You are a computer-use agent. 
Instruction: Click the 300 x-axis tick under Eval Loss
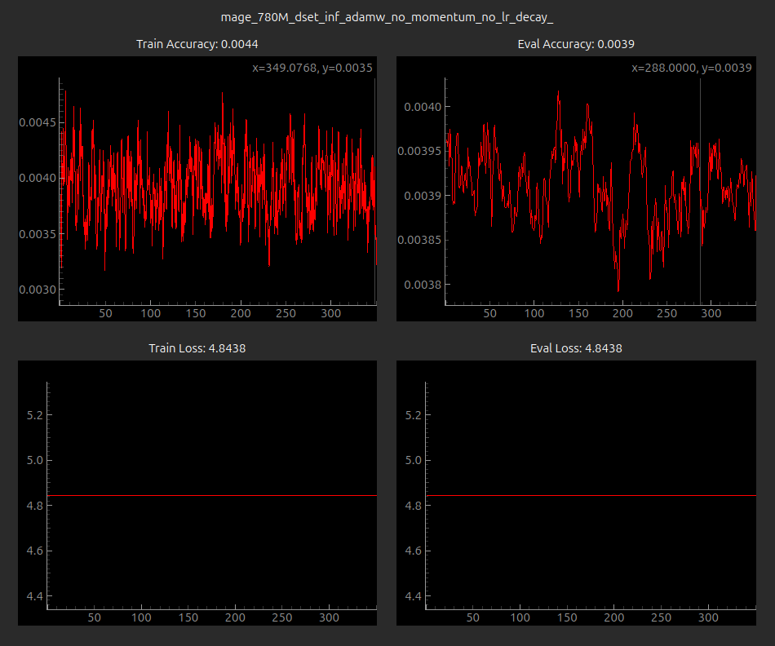(x=708, y=617)
